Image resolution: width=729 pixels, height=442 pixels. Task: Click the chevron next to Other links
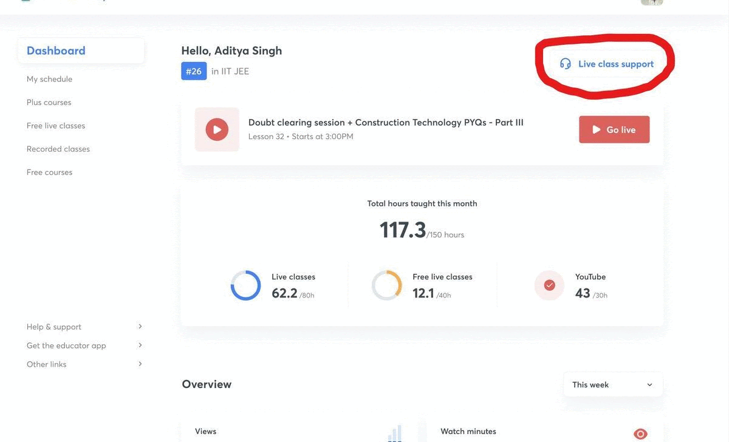140,364
